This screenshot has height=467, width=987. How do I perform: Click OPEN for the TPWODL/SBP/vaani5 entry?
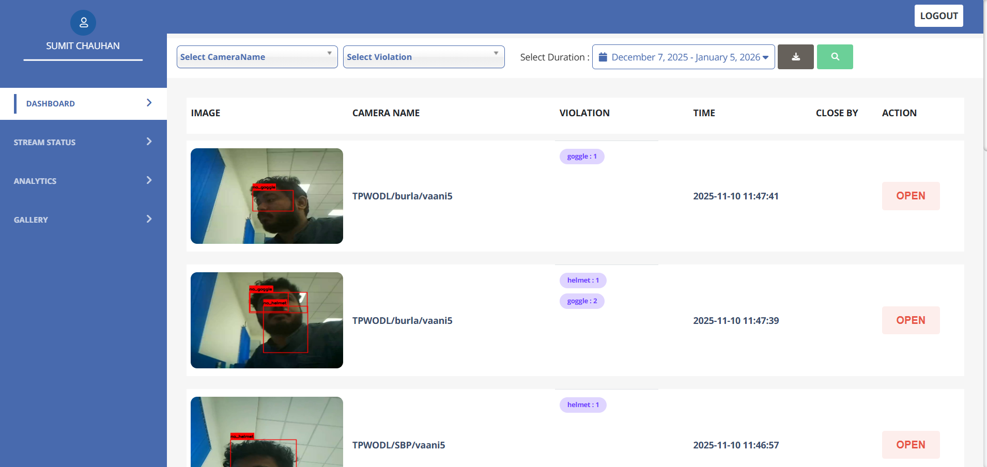pyautogui.click(x=910, y=445)
